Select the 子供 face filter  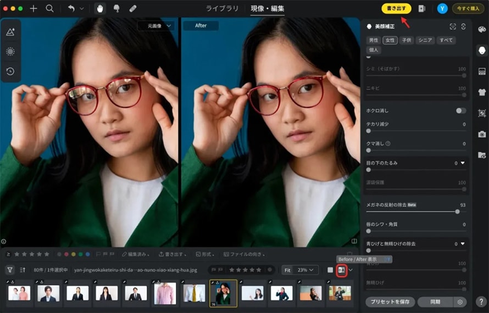(407, 40)
